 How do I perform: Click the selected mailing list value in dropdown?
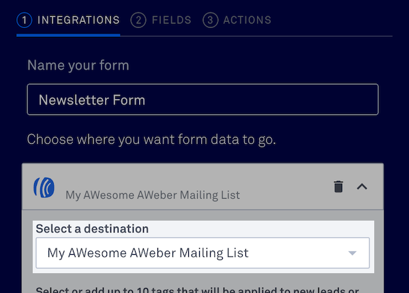148,253
